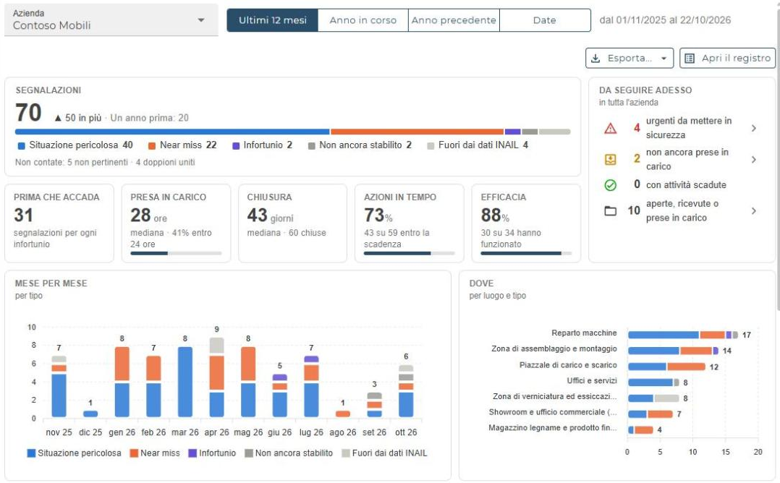Click the Uffici e servizi bar
The width and height of the screenshot is (780, 483).
click(653, 382)
